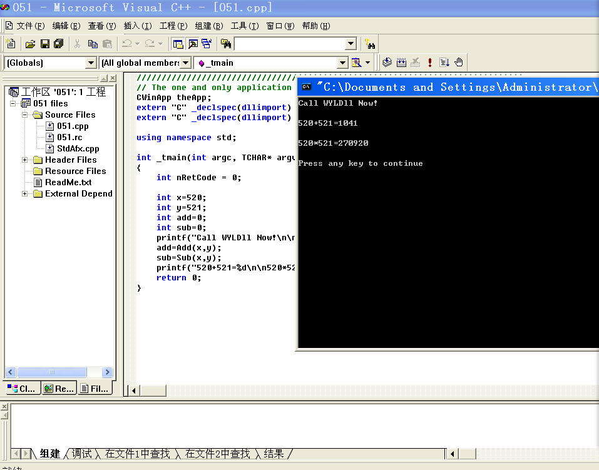Click the WizardBar action wand icon
This screenshot has height=470, width=599.
(356, 63)
